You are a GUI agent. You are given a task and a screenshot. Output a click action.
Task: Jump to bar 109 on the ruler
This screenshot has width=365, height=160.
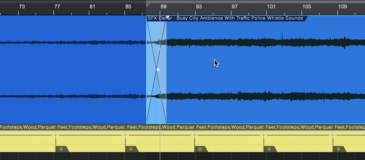[x=342, y=7]
